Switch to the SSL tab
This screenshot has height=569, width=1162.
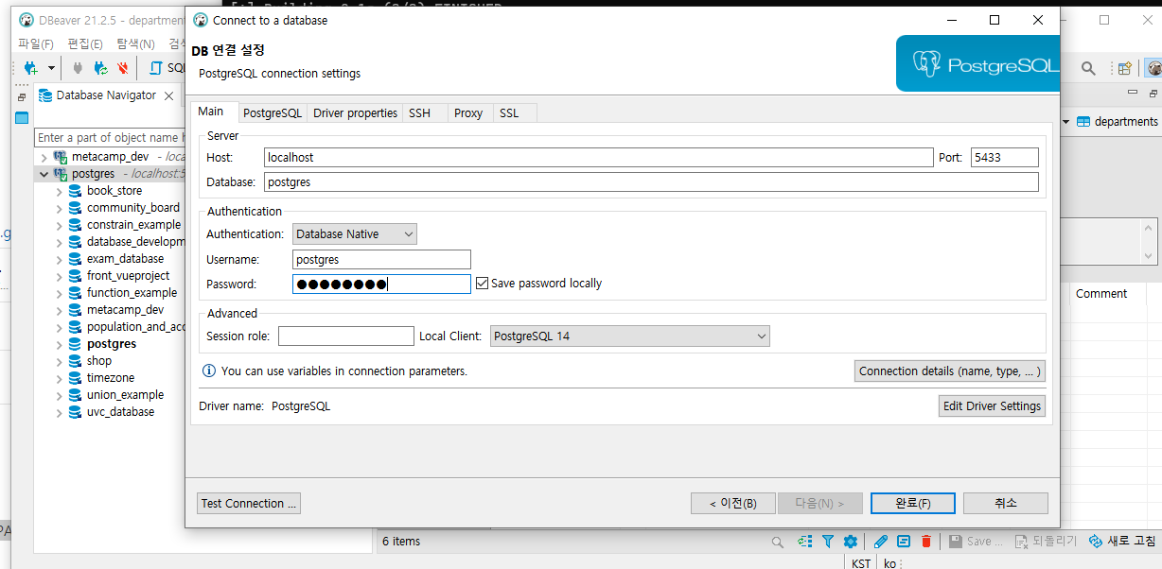[x=509, y=112]
